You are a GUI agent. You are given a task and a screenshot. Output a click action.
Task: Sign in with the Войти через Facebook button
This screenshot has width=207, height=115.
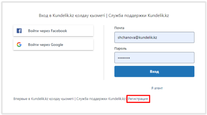tap(53, 31)
